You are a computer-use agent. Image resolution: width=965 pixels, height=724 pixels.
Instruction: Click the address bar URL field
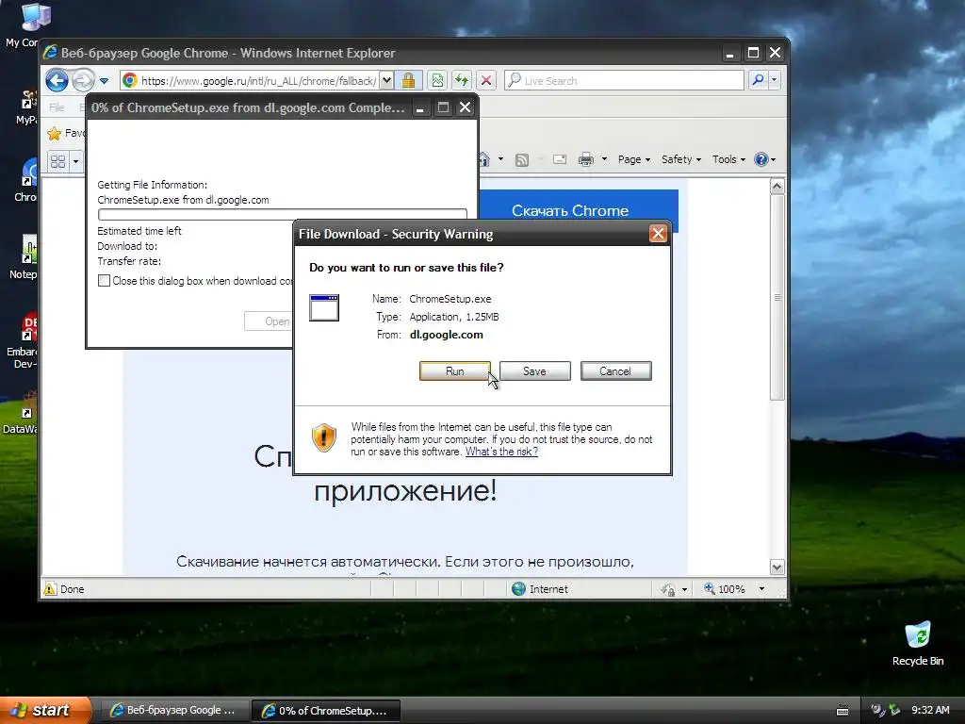click(x=258, y=81)
